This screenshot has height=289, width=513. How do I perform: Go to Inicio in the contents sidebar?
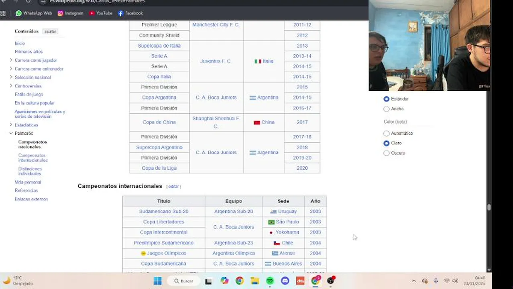click(x=20, y=43)
